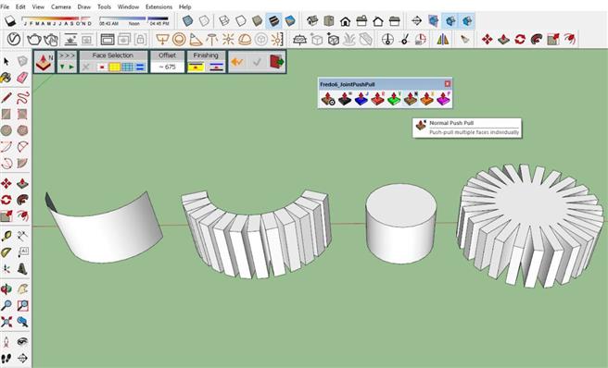Select the Section Plane tool
This screenshot has width=608, height=368.
(416, 20)
